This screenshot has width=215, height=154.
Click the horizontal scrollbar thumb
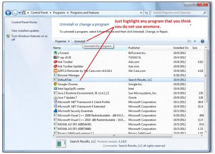(x=114, y=136)
